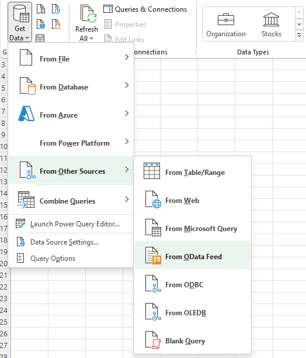
Task: Select From OLEDB
Action: [x=193, y=312]
